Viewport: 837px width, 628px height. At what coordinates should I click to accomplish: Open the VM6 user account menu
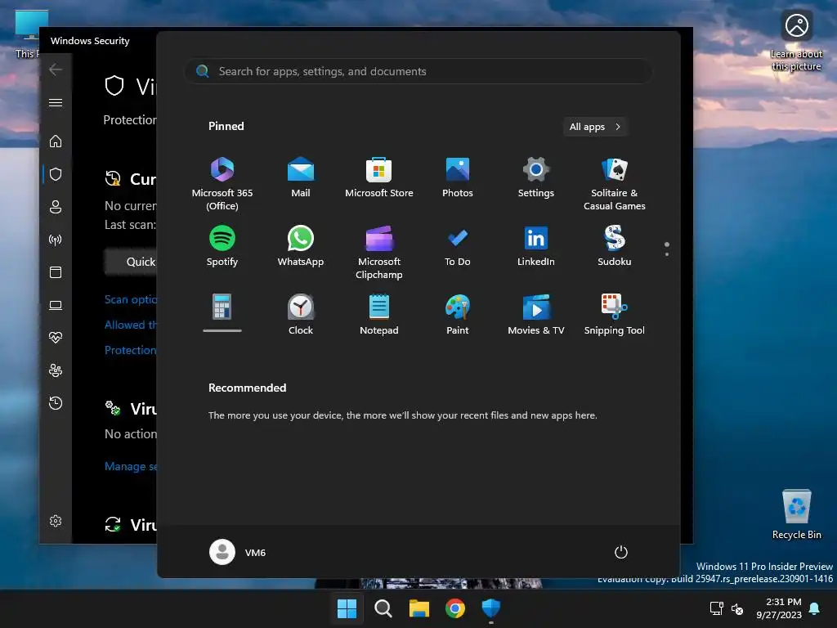(238, 552)
